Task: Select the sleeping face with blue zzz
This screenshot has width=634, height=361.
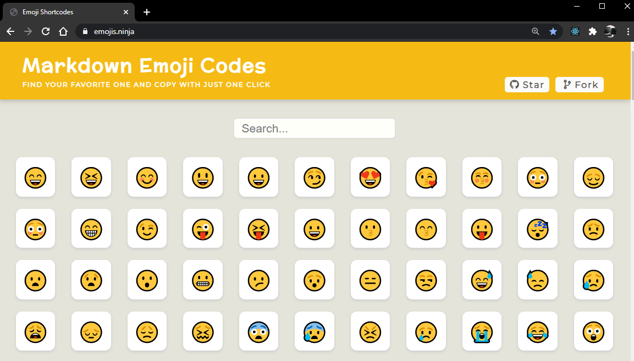Action: click(537, 229)
